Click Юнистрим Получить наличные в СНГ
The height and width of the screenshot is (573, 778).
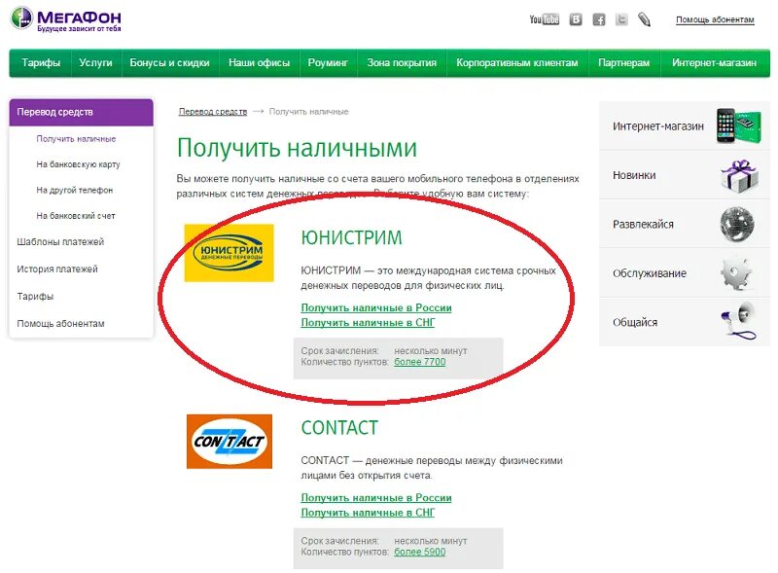coord(368,323)
